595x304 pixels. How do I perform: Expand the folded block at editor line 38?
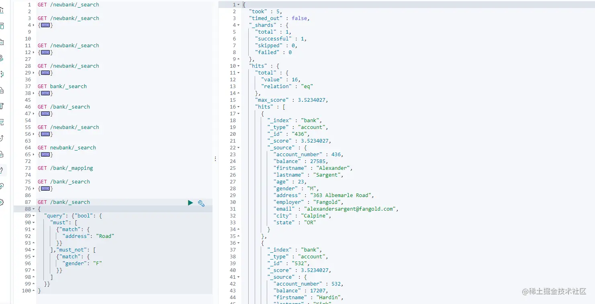[x=34, y=93]
